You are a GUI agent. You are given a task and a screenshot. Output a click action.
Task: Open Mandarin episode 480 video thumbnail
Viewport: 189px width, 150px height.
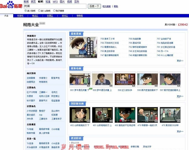point(125,115)
